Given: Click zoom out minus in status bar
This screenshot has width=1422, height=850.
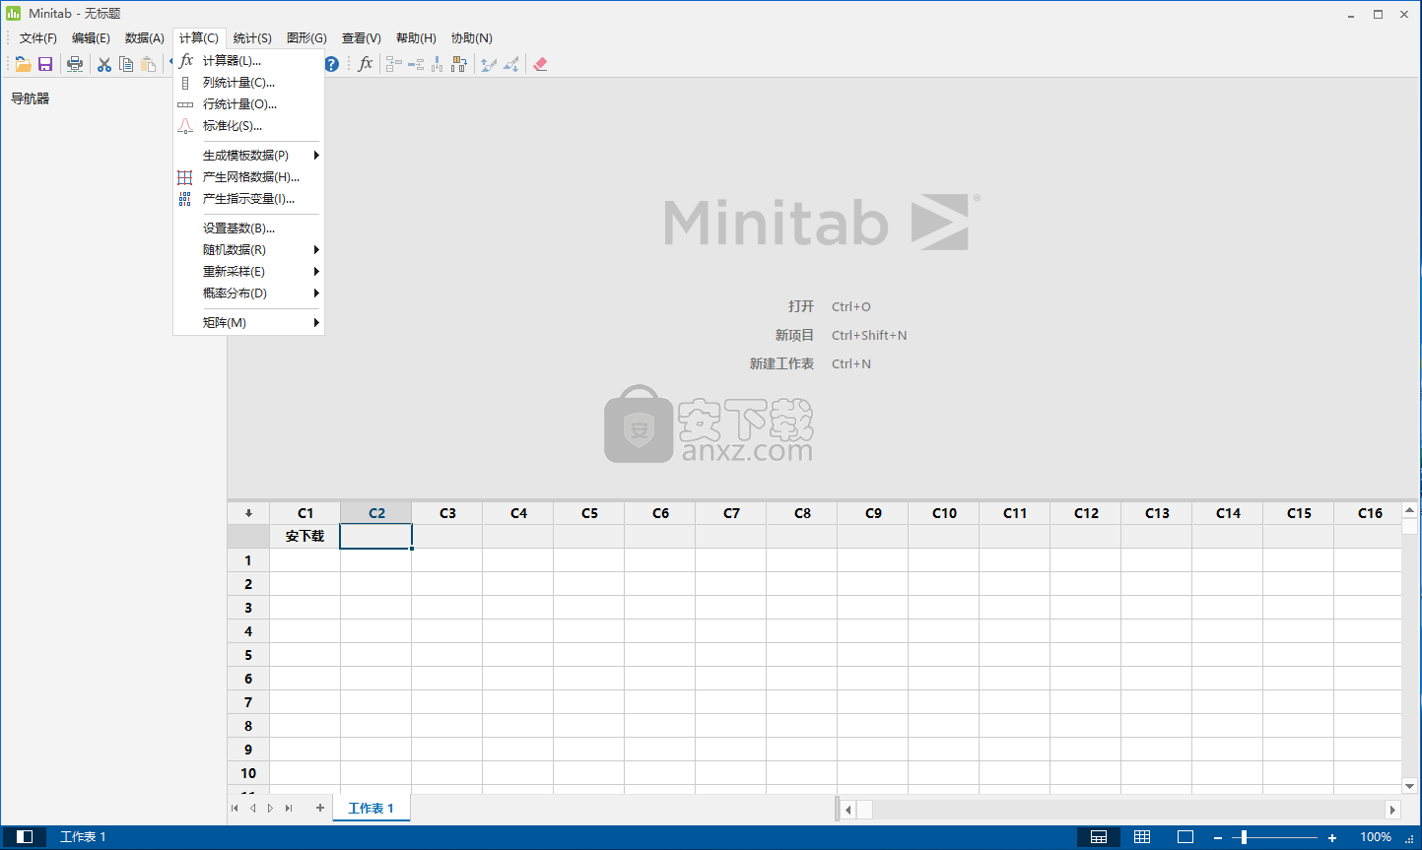Looking at the screenshot, I should tap(1218, 838).
